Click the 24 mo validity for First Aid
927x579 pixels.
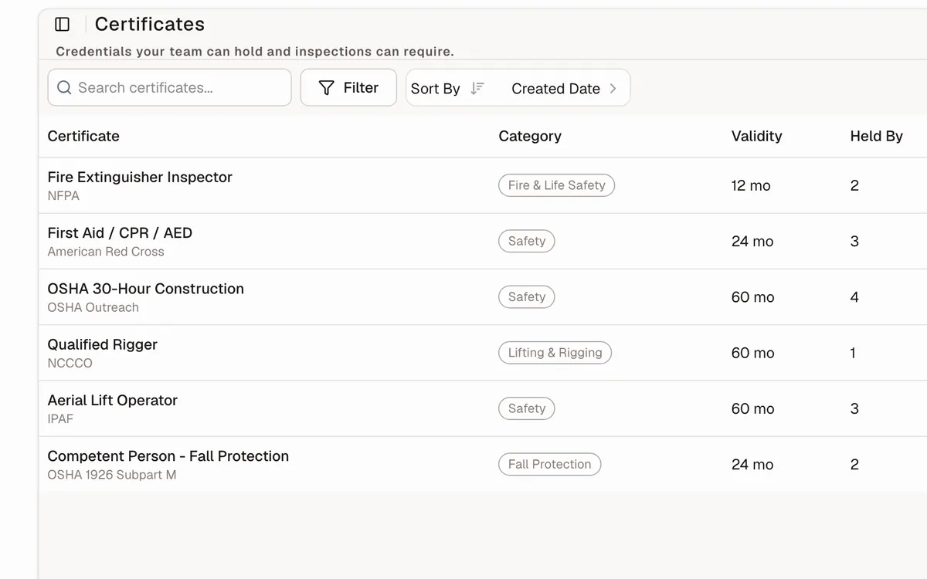tap(752, 241)
